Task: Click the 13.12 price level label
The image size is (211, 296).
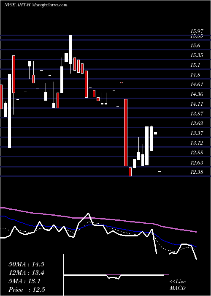Action: [x=197, y=143]
